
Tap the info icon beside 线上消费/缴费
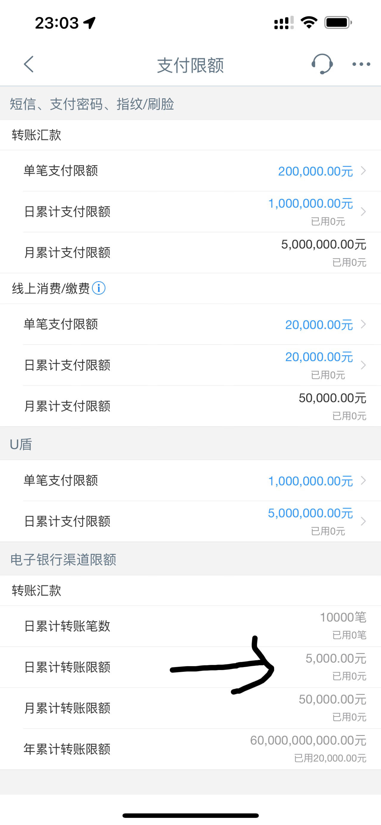[x=99, y=288]
